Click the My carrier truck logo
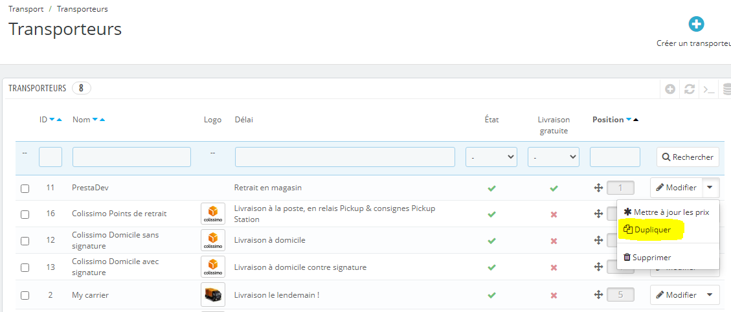This screenshot has width=731, height=312. 213,295
